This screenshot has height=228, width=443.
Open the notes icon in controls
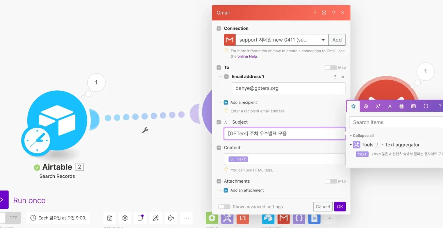(x=140, y=218)
